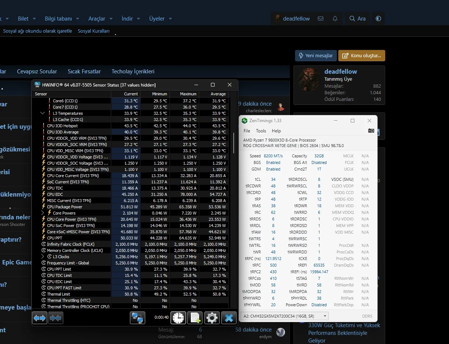Click erdym's small avatar thumbnail

[x=281, y=332]
